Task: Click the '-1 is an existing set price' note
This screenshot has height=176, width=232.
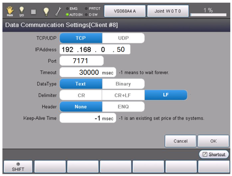Action: click(161, 118)
